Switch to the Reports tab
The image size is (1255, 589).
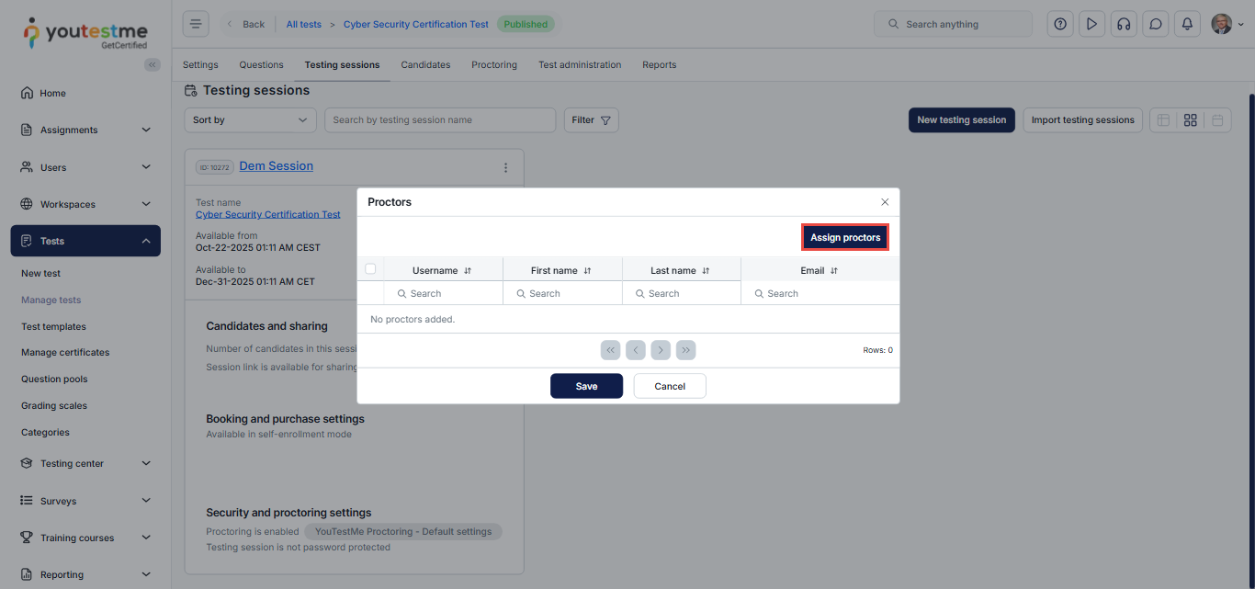pos(659,65)
